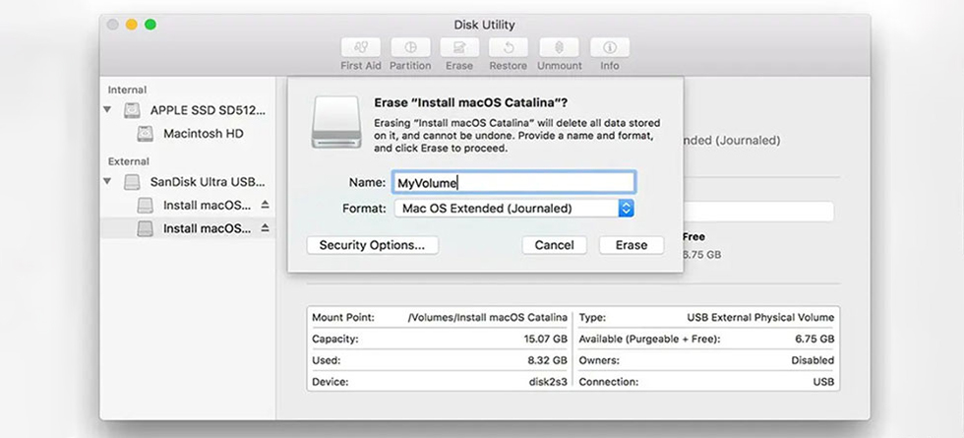Click the External sidebar section header
Image resolution: width=964 pixels, height=438 pixels.
click(129, 161)
